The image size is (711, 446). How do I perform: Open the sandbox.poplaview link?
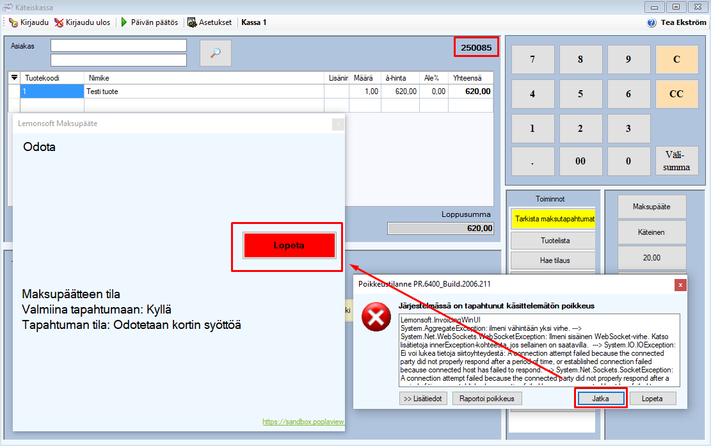(303, 422)
